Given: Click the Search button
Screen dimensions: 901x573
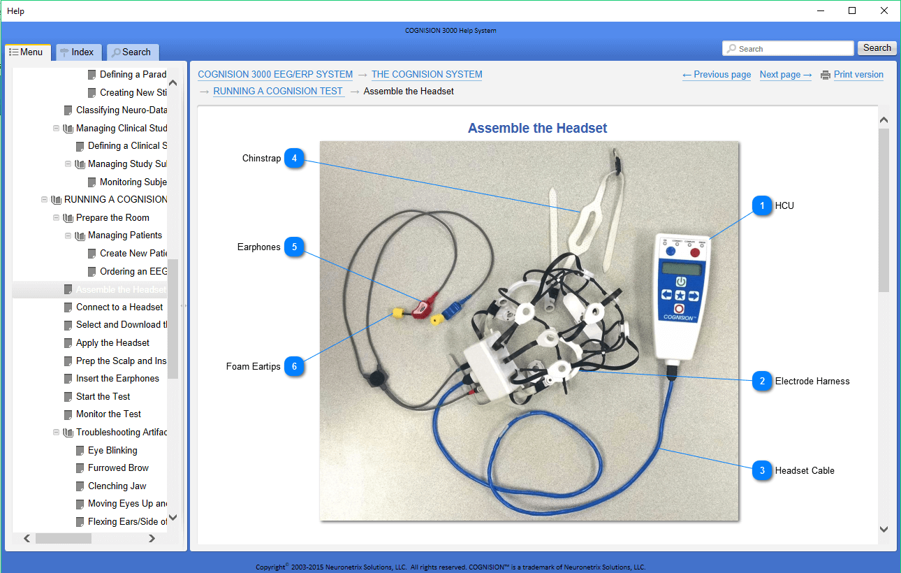Looking at the screenshot, I should [877, 48].
